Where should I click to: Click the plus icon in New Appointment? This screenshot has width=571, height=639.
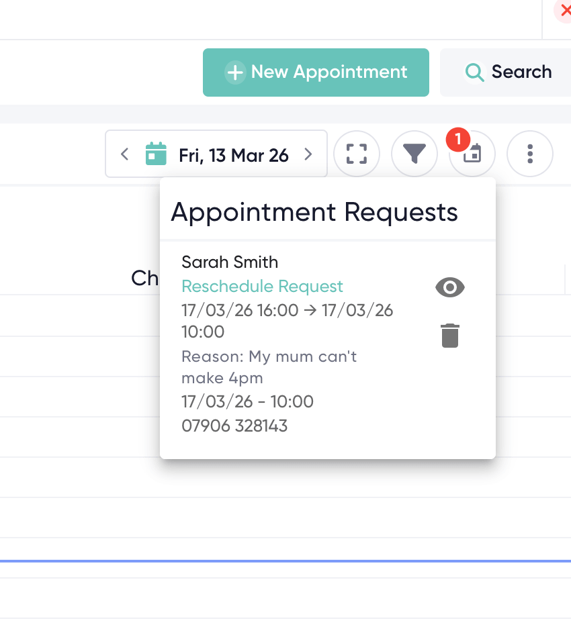pos(234,72)
